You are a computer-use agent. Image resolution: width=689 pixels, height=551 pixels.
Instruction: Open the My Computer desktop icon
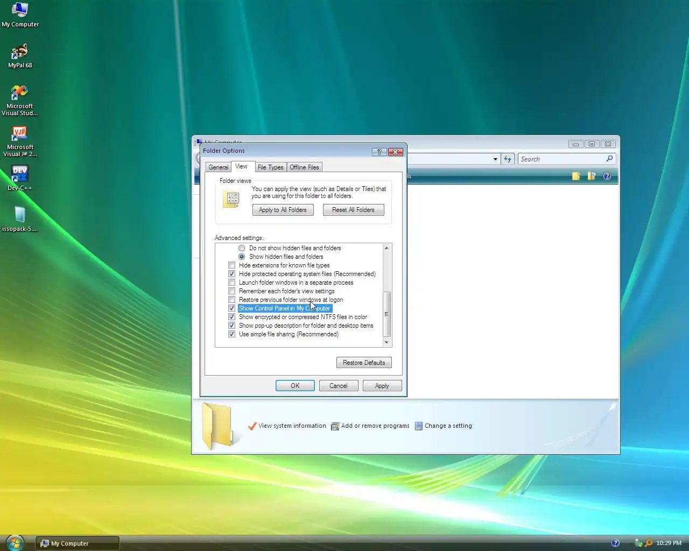point(20,15)
